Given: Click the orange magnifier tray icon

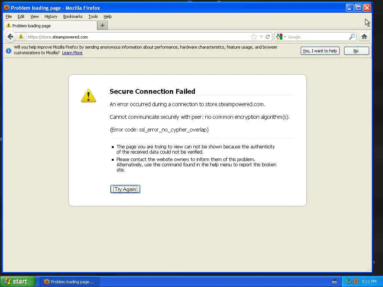Looking at the screenshot, I should pyautogui.click(x=355, y=281).
